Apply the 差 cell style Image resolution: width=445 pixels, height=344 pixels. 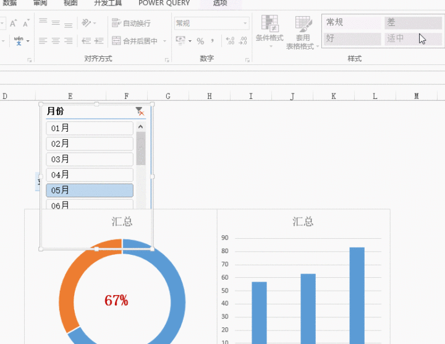(x=412, y=22)
